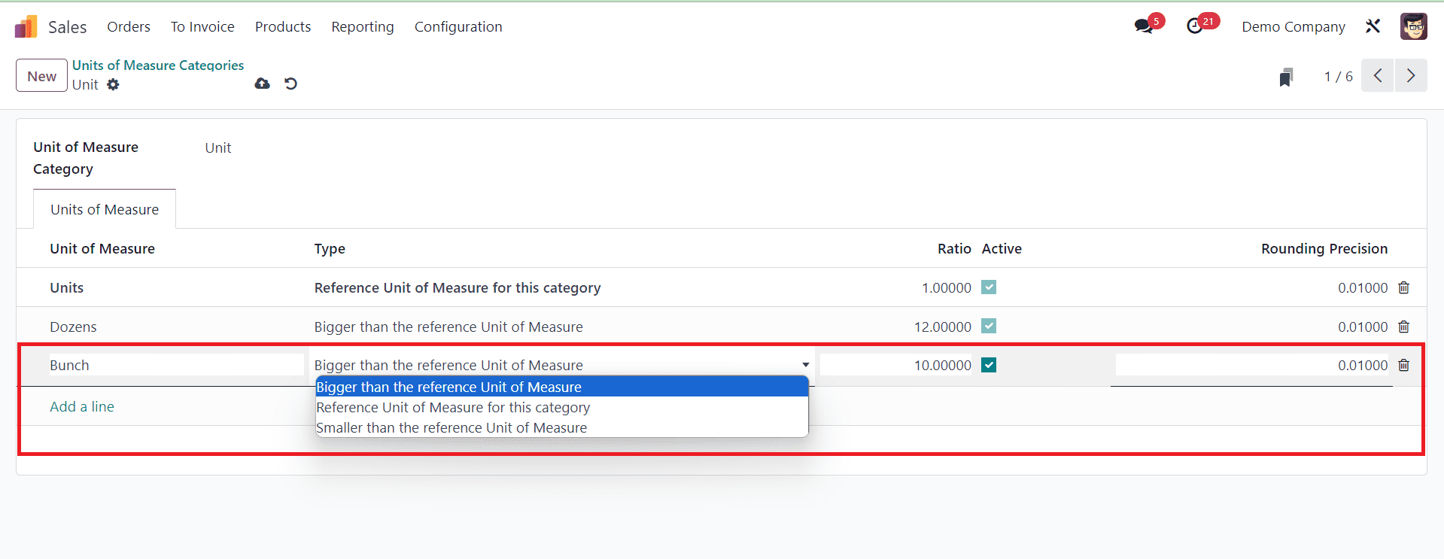The image size is (1444, 559).
Task: Choose Bigger than the reference Unit option
Action: 561,387
